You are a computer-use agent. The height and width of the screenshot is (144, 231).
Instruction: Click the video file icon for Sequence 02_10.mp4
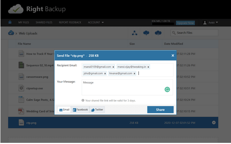(21, 65)
